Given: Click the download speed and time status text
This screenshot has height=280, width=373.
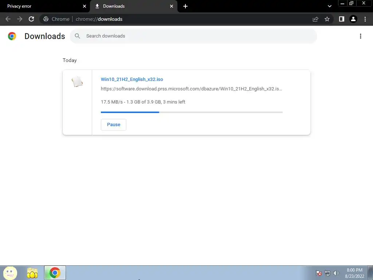Looking at the screenshot, I should [143, 102].
